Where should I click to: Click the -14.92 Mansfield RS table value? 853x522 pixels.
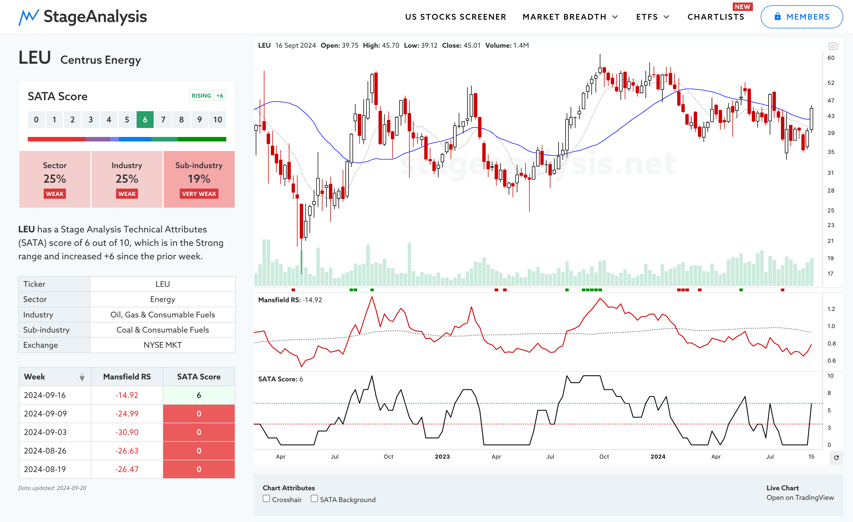tap(127, 395)
